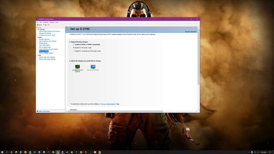Viewport: 274px width, 154px height.
Task: Open Adjust desktop color settings
Action: click(48, 41)
